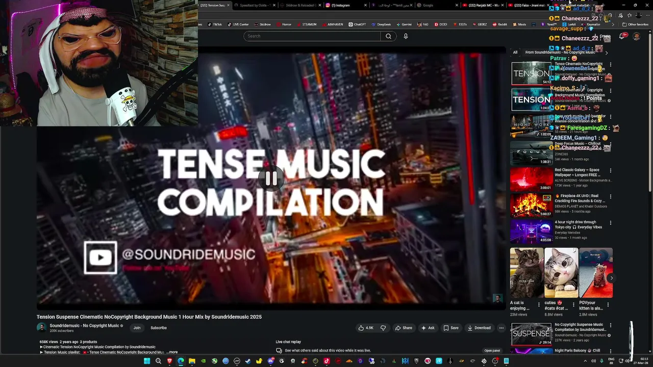Viewport: 653px width, 367px height.
Task: Click the Join channel membership button
Action: click(x=137, y=328)
